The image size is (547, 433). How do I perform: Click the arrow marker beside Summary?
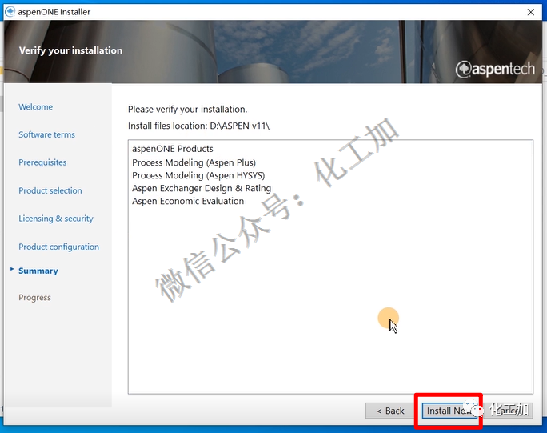tap(11, 270)
